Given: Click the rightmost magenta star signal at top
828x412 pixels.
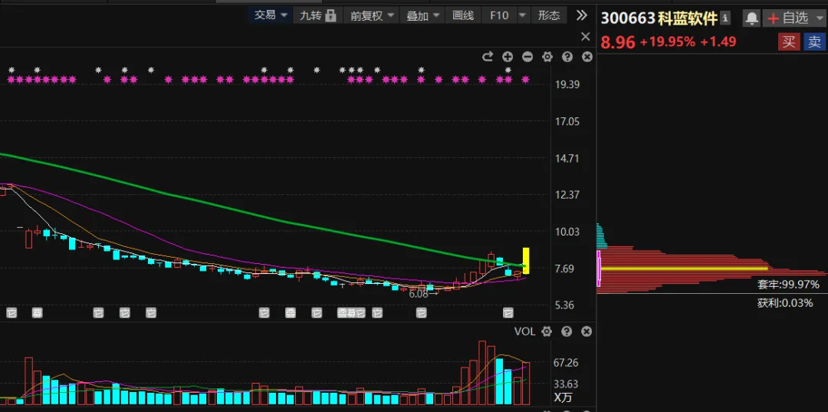Looking at the screenshot, I should (x=525, y=80).
